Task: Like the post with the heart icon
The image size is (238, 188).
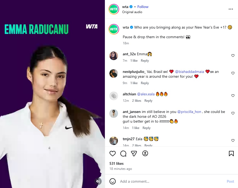Action: [113, 154]
